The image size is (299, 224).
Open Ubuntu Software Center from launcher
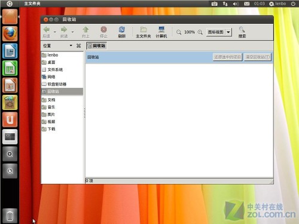pyautogui.click(x=10, y=102)
